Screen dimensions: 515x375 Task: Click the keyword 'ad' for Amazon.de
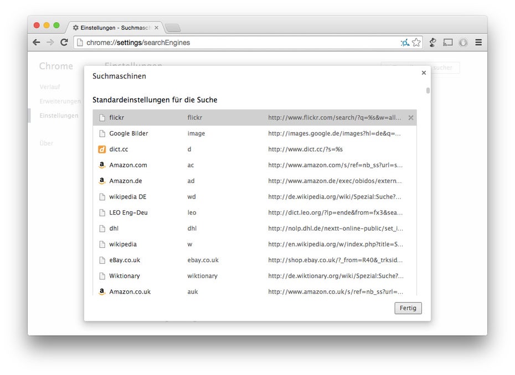click(x=191, y=181)
